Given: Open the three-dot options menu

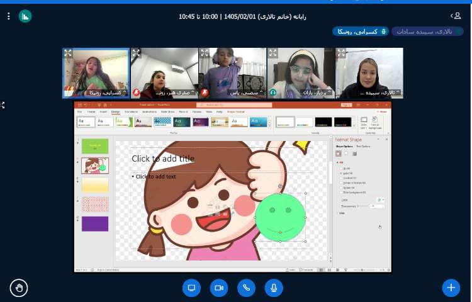Looking at the screenshot, I should (8, 16).
